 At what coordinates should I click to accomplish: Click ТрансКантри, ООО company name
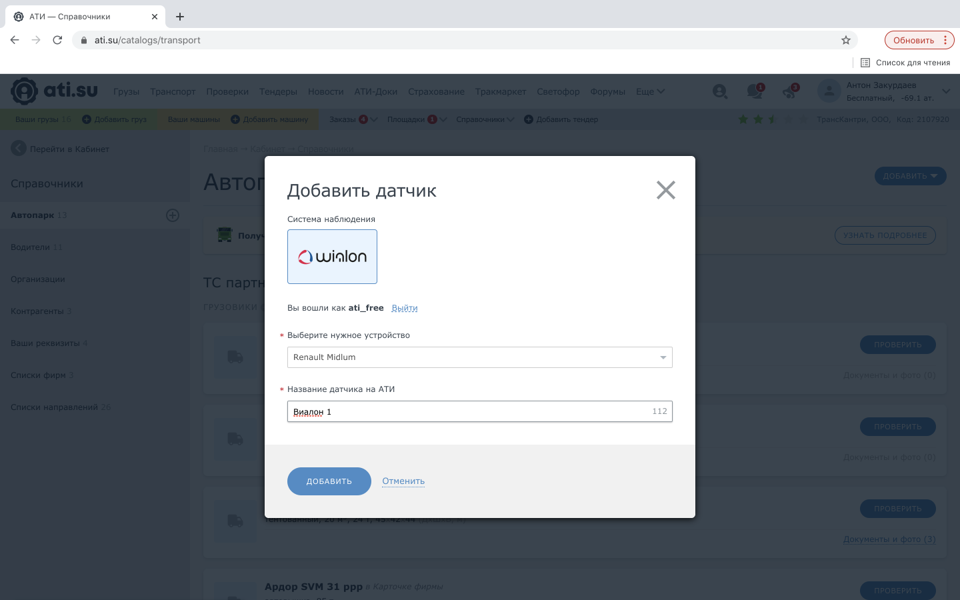853,119
